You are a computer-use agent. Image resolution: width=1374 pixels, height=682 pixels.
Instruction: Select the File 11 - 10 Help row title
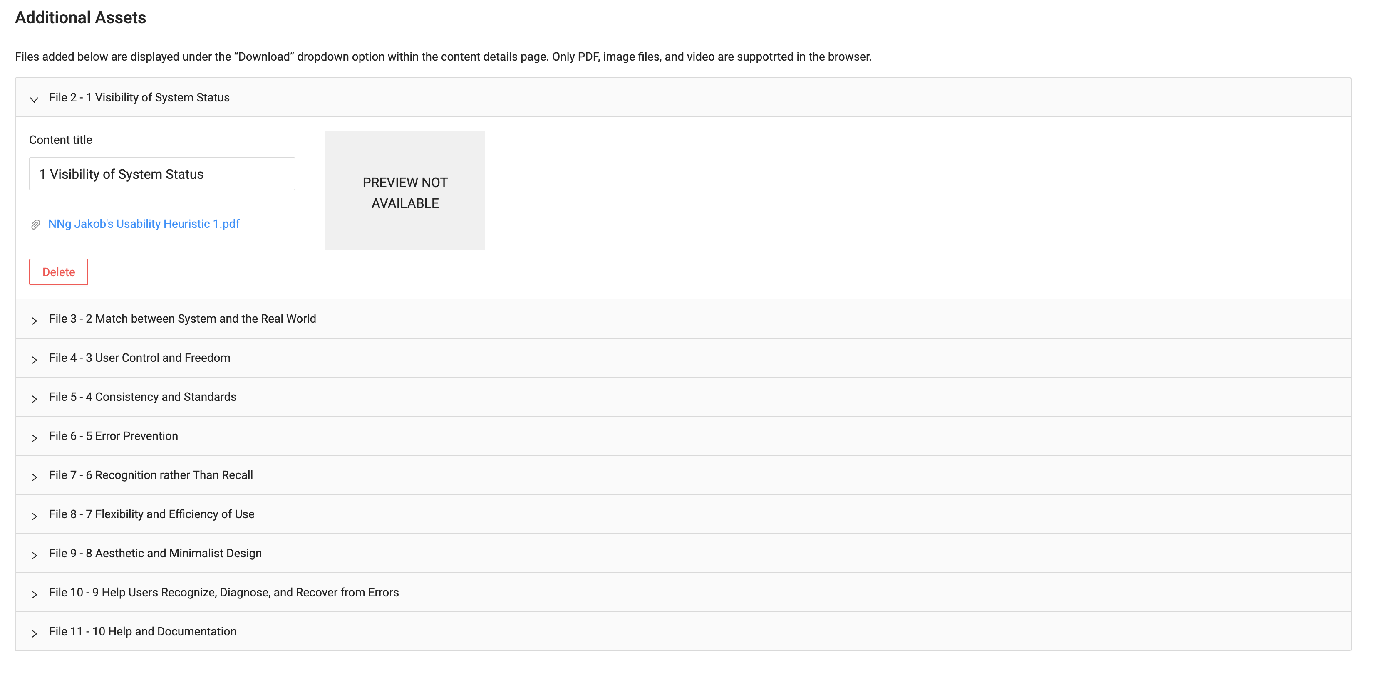tap(142, 631)
